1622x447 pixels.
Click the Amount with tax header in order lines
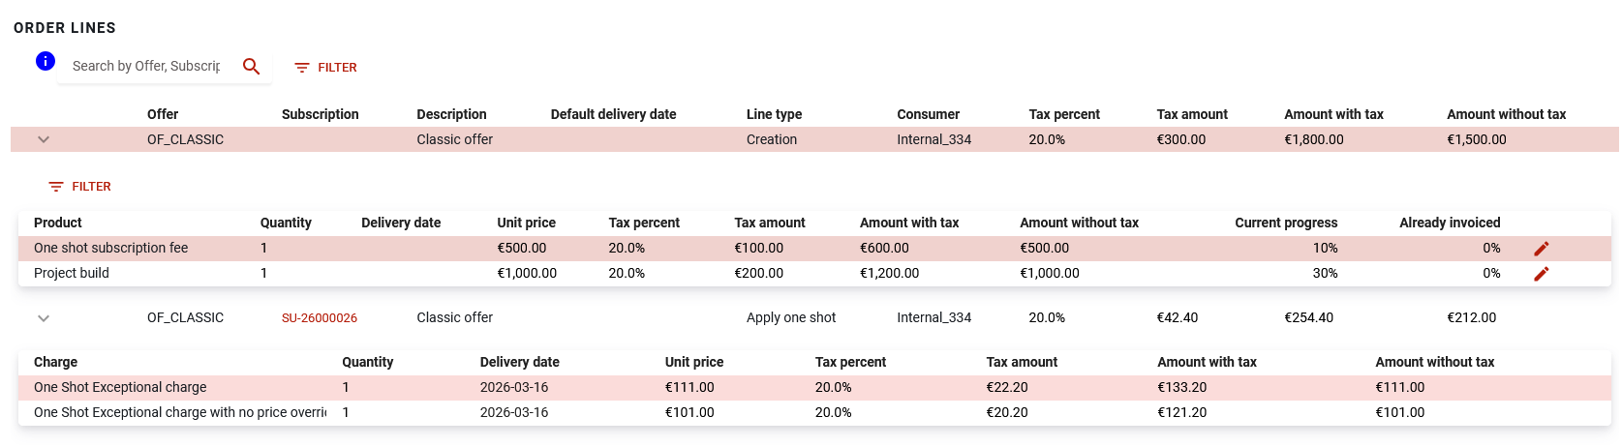coord(1333,114)
